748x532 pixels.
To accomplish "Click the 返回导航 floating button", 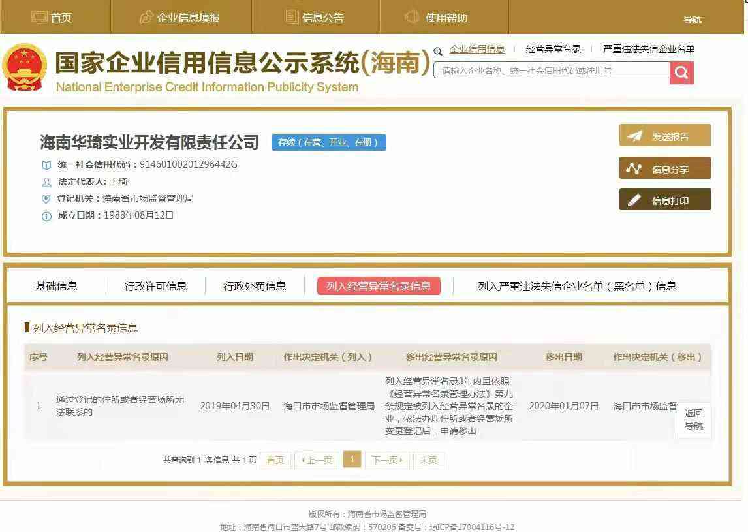I will [x=694, y=419].
